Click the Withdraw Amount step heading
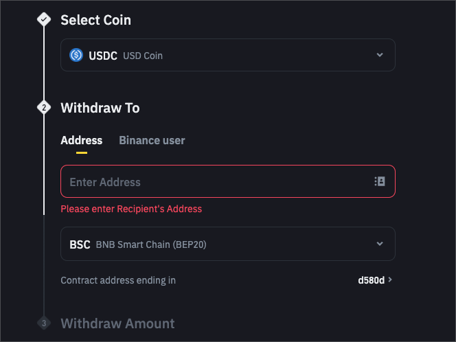This screenshot has height=342, width=456. click(117, 323)
